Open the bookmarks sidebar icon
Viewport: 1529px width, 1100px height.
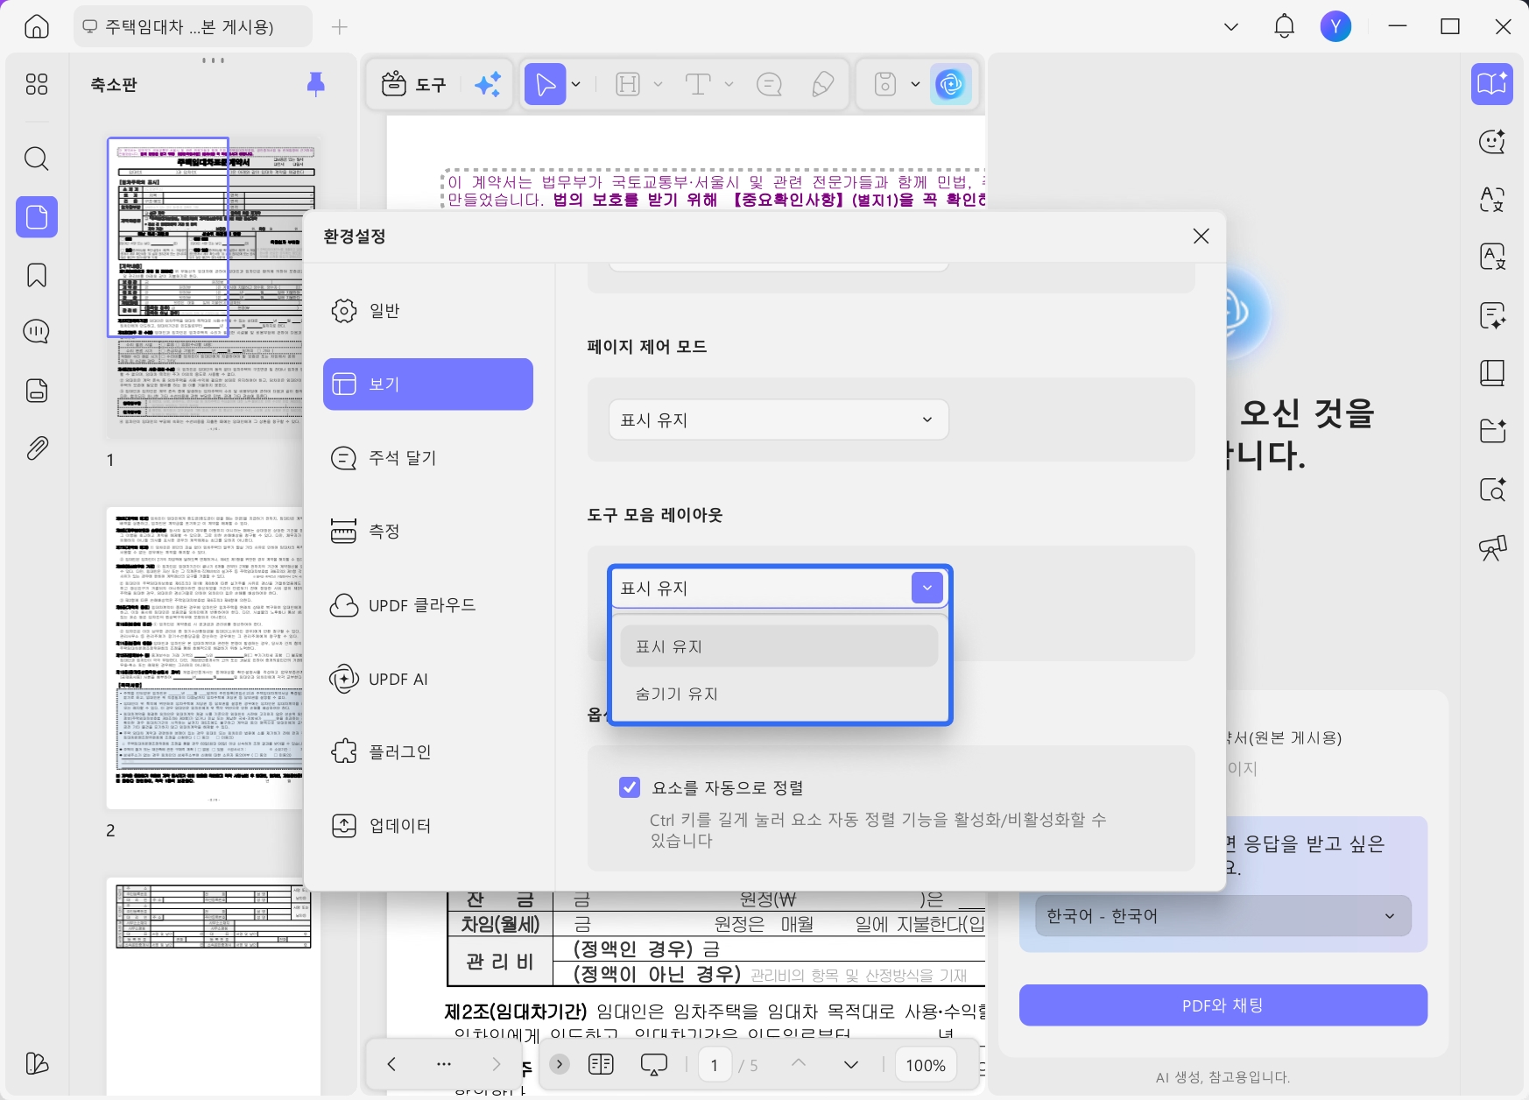(37, 275)
